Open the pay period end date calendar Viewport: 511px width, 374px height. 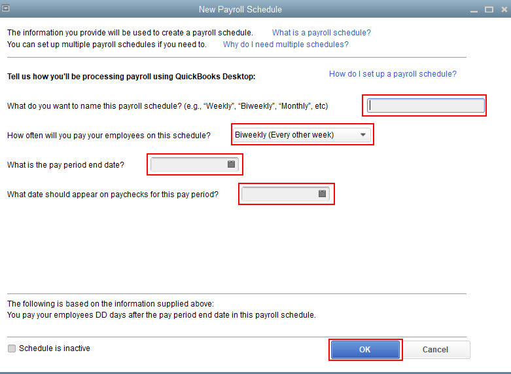coord(231,164)
